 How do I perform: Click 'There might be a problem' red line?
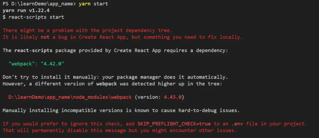(88, 31)
